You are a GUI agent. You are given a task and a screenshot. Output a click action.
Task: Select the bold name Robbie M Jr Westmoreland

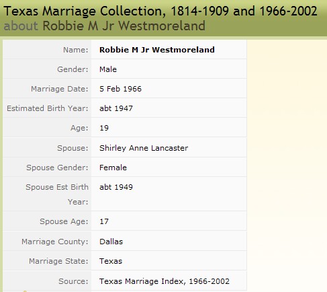(157, 50)
